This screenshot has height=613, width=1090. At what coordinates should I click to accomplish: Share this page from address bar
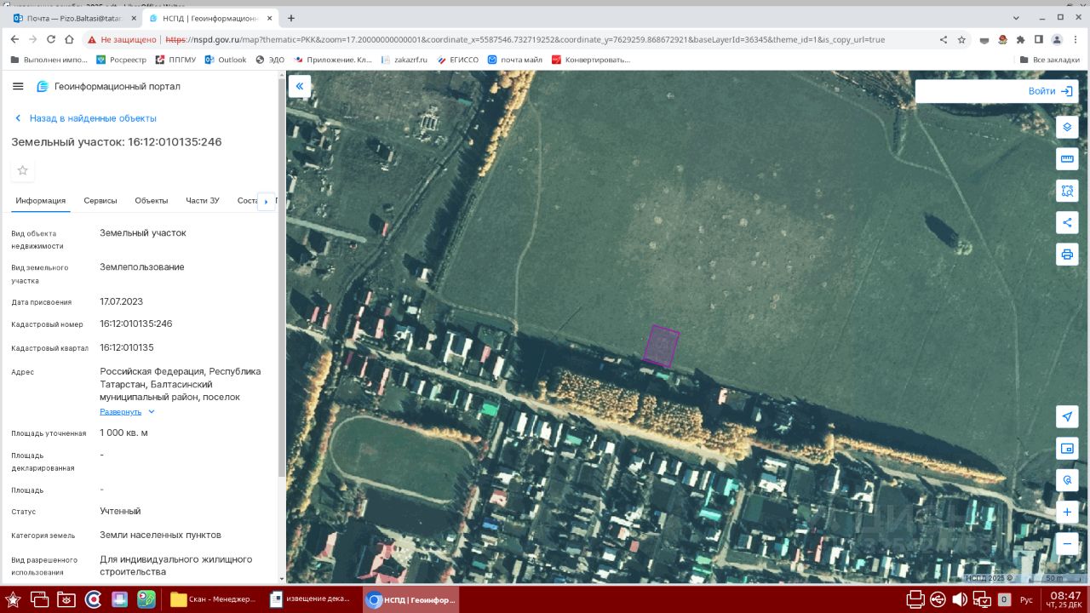pyautogui.click(x=943, y=39)
